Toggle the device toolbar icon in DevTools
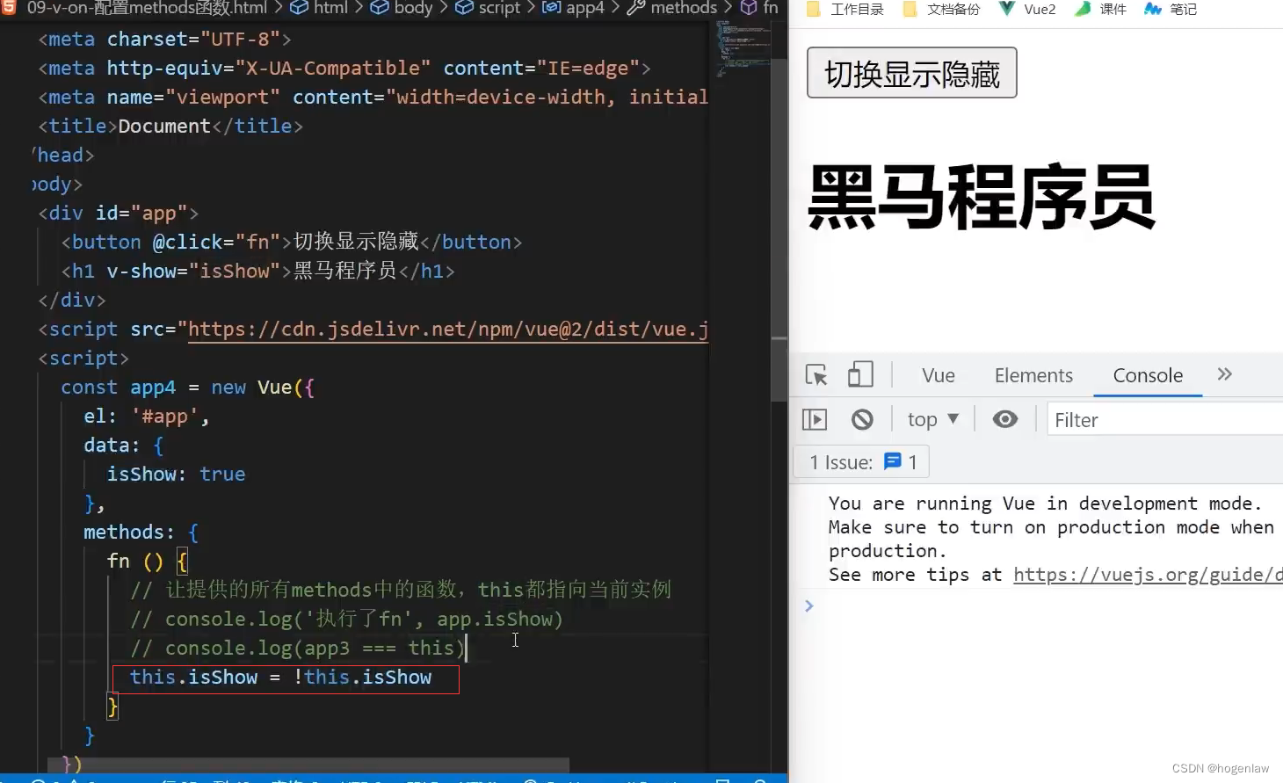Image resolution: width=1283 pixels, height=783 pixels. click(x=860, y=375)
